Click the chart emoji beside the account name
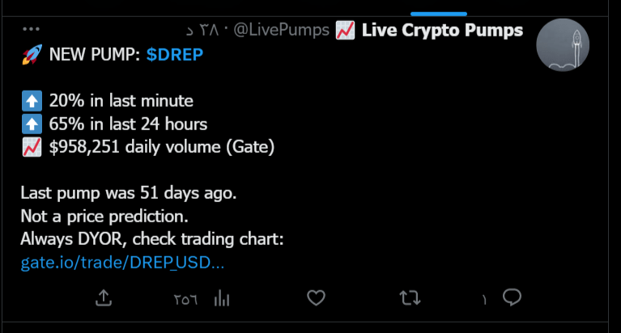This screenshot has height=333, width=621. 346,31
